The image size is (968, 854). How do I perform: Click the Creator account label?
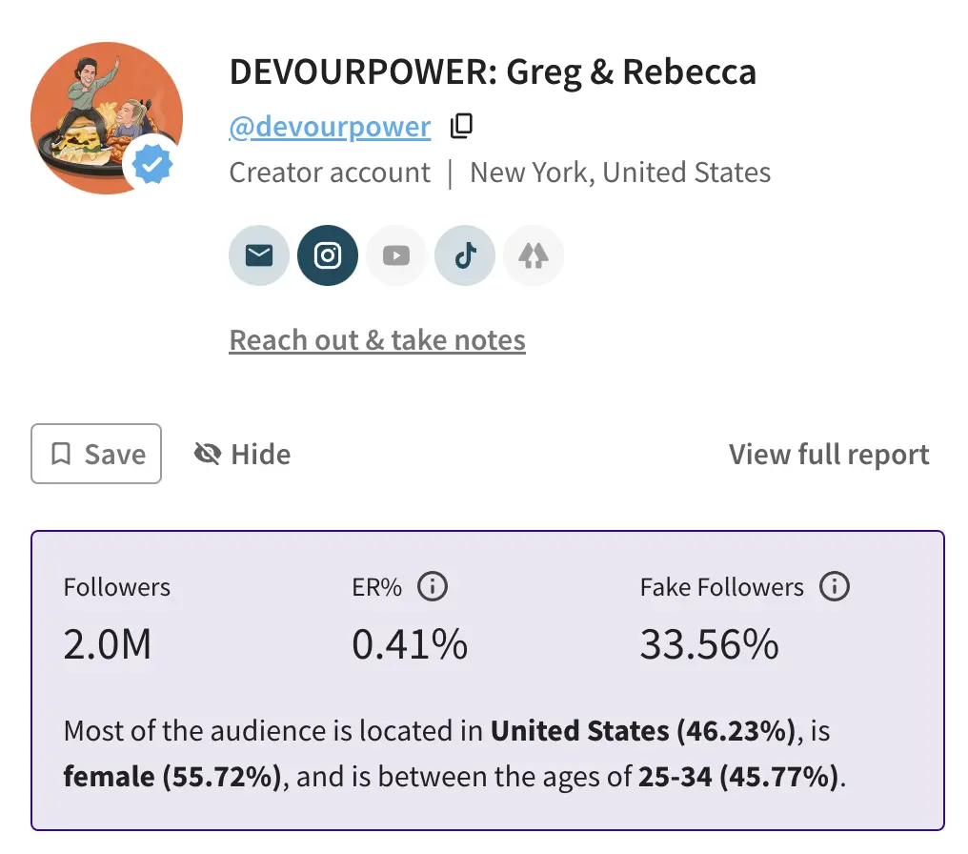pyautogui.click(x=329, y=172)
